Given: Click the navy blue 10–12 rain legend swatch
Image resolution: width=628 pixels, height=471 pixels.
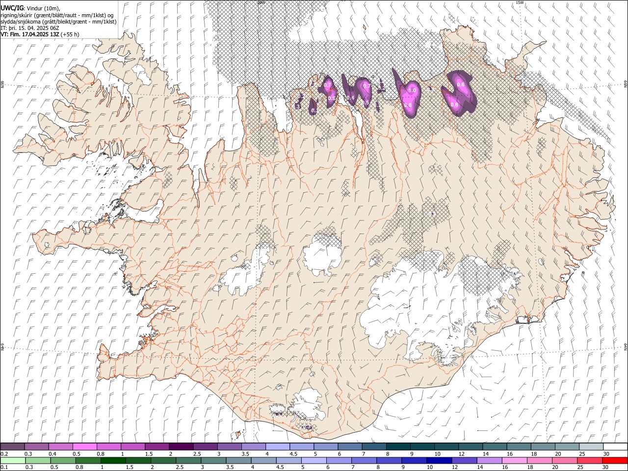Looking at the screenshot, I should pyautogui.click(x=439, y=461).
